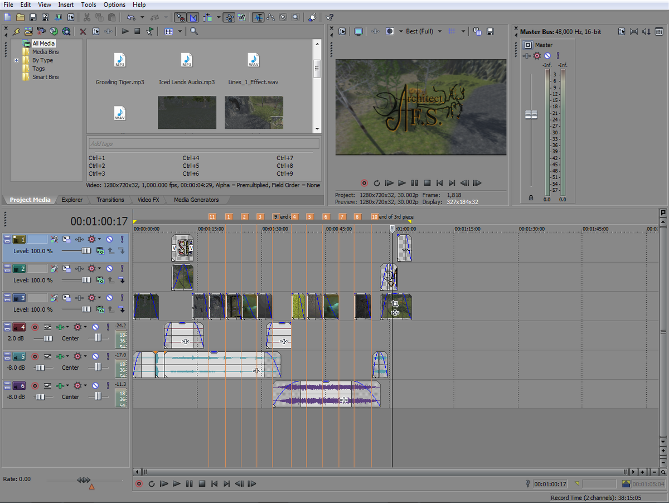Open a project via the folder icon
Image resolution: width=669 pixels, height=503 pixels.
tap(20, 17)
